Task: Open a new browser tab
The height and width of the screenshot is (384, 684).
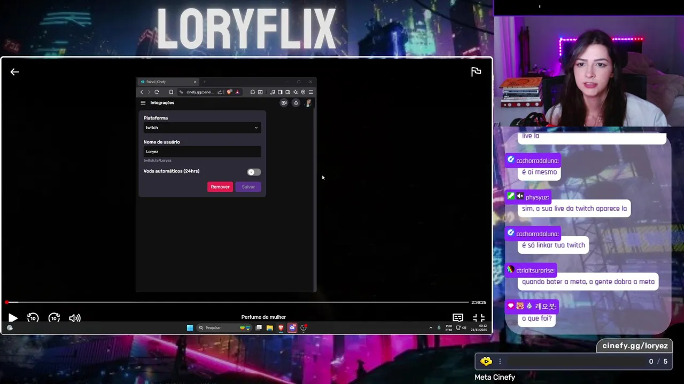Action: (x=205, y=82)
